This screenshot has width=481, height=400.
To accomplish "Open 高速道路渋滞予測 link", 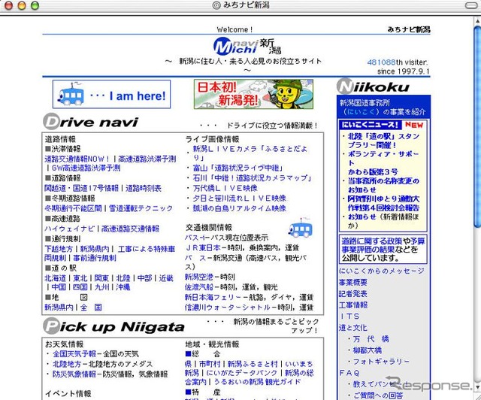I will 147,159.
